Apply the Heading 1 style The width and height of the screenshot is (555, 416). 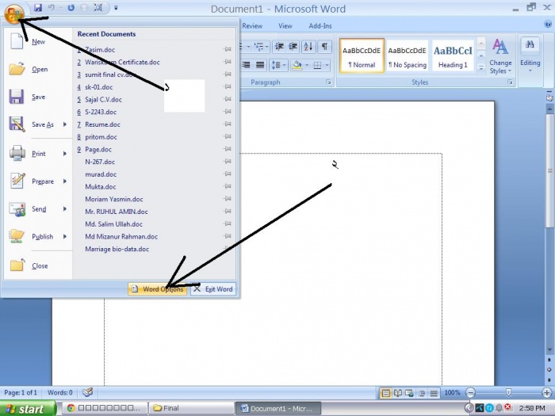pos(453,56)
